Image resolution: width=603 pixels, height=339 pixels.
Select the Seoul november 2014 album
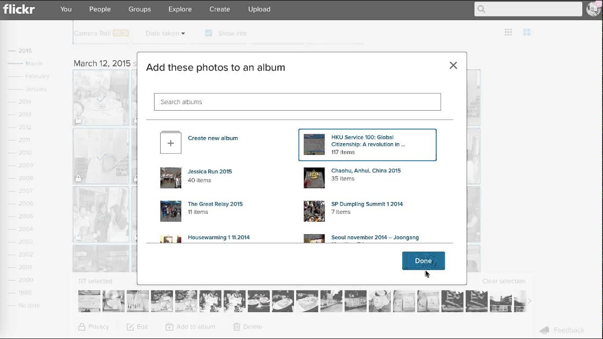(x=375, y=237)
